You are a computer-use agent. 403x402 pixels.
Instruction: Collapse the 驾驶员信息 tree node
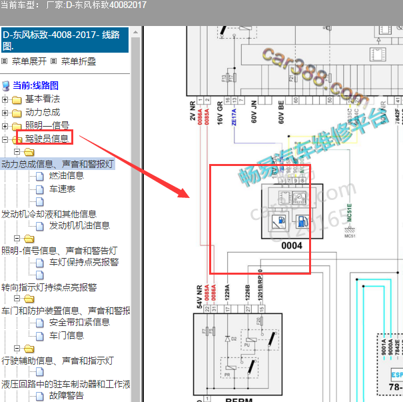(5, 139)
